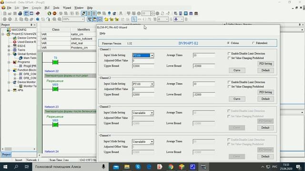
Task: Click the New file icon in the toolbar
Action: (5, 13)
